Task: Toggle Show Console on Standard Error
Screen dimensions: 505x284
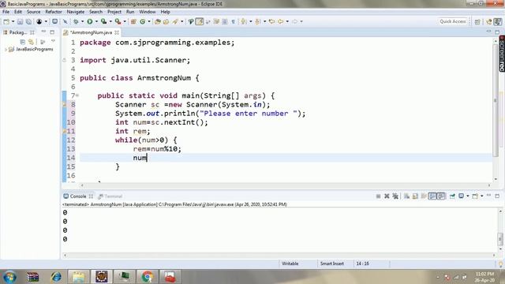Action: (x=441, y=196)
